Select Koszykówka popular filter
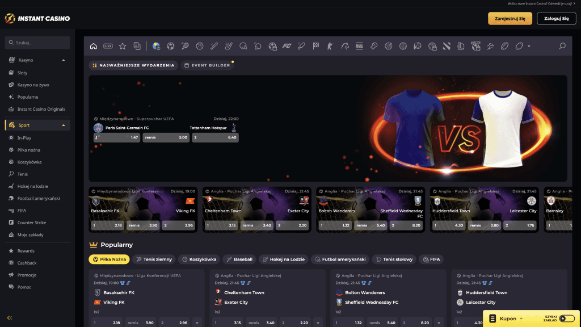The image size is (581, 327). click(x=199, y=259)
